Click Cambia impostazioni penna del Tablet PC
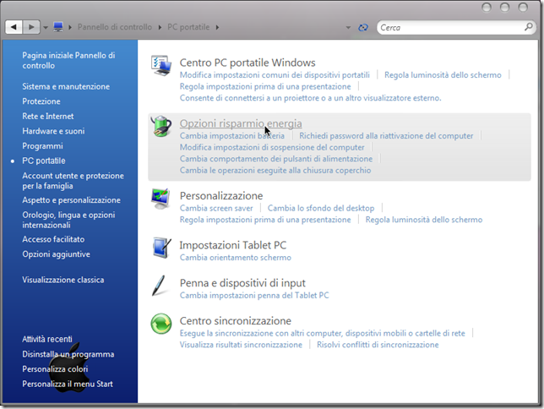The image size is (544, 409). [254, 296]
